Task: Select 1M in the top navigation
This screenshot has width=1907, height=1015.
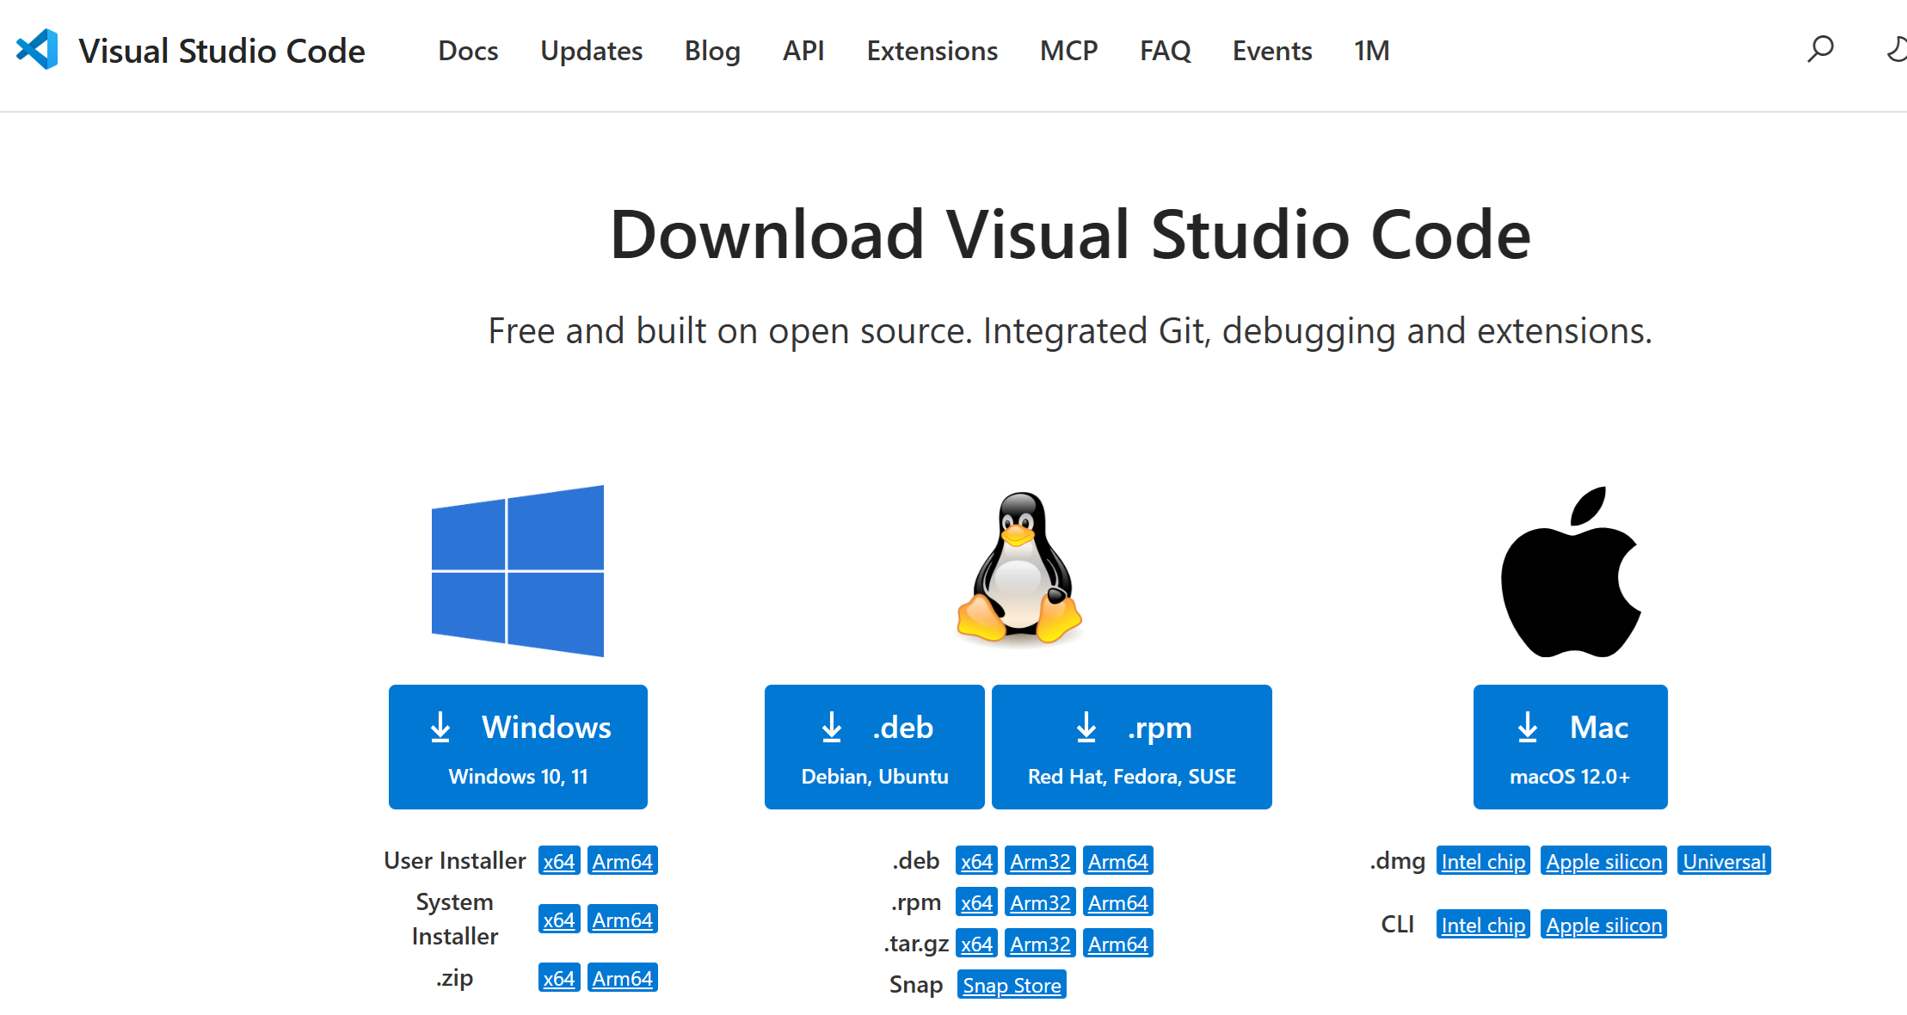Action: point(1372,51)
